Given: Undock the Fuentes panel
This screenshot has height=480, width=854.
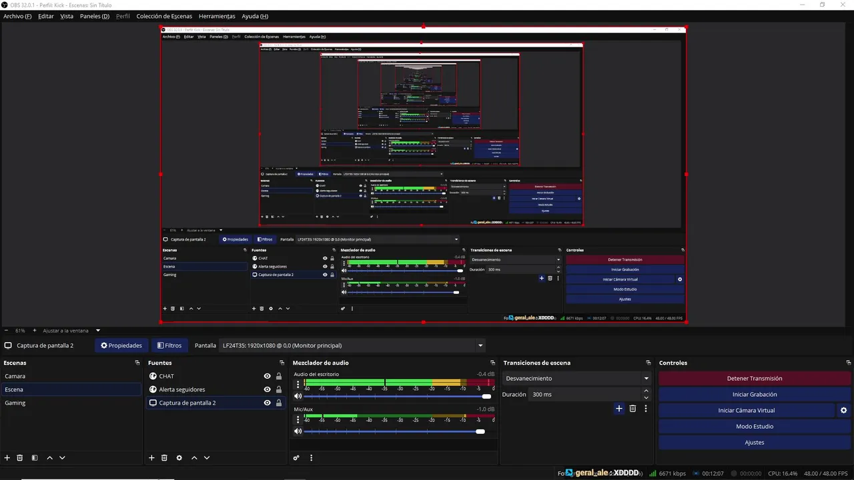Looking at the screenshot, I should [282, 363].
